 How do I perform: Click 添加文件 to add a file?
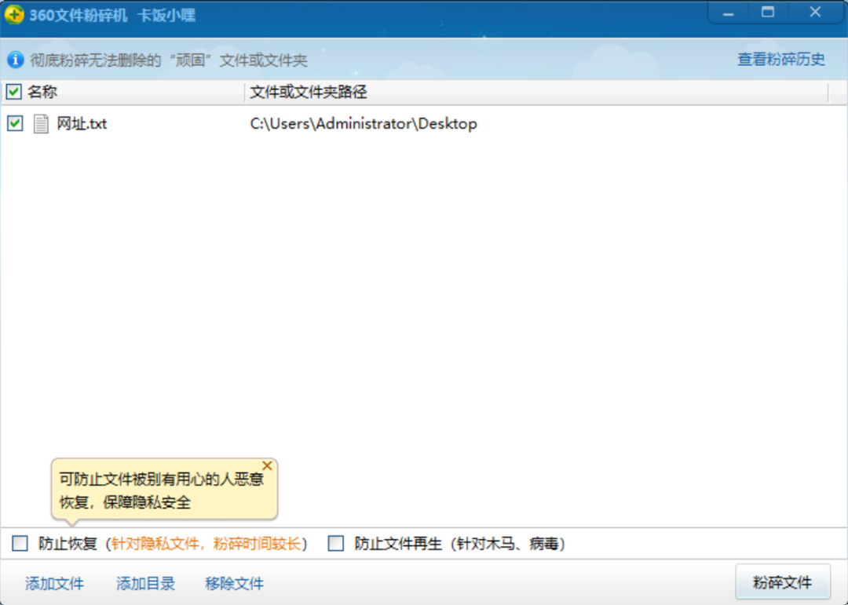click(x=55, y=583)
